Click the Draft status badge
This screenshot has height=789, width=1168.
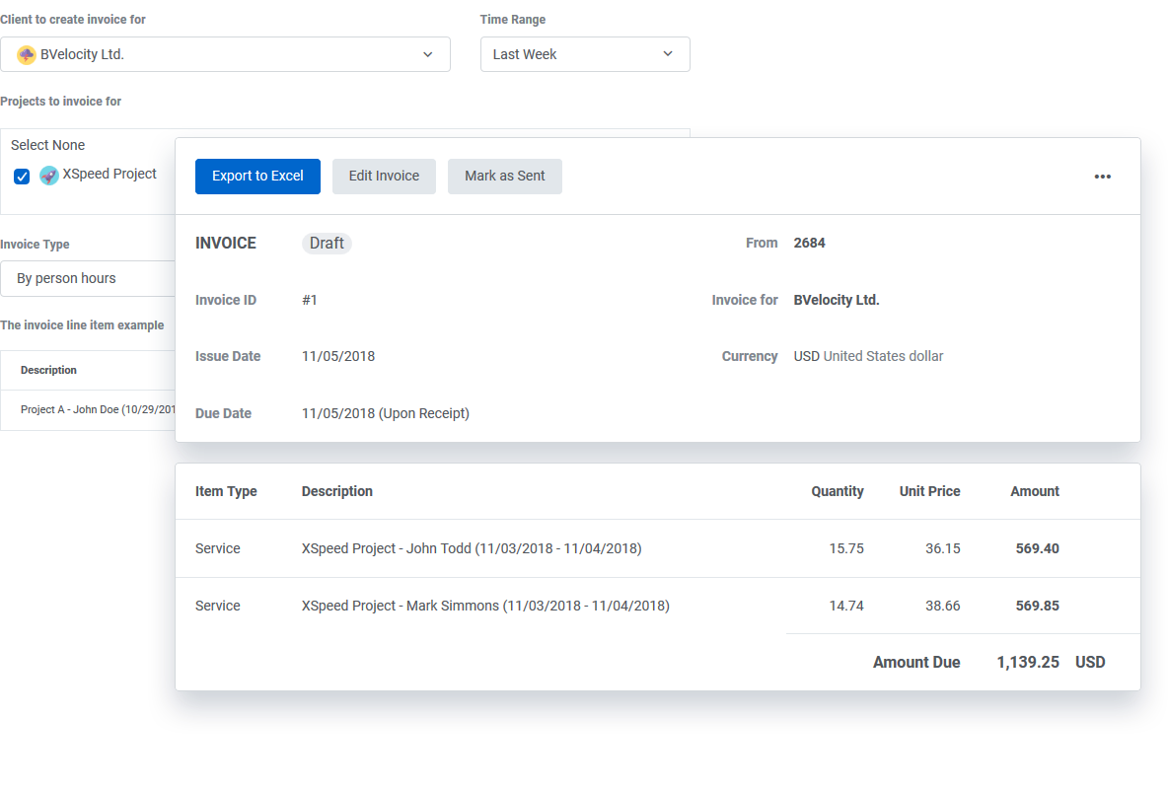tap(327, 244)
